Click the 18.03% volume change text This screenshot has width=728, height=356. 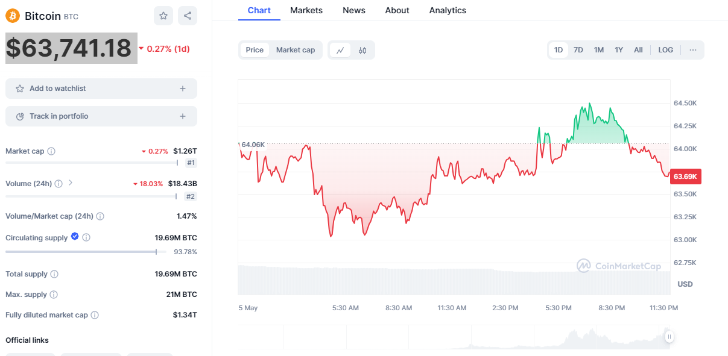coord(151,184)
